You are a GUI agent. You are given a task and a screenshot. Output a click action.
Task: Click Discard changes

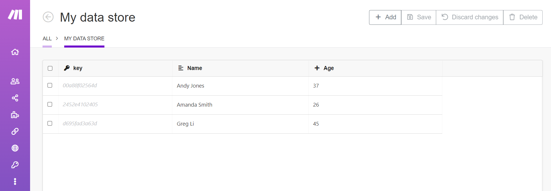pos(470,17)
